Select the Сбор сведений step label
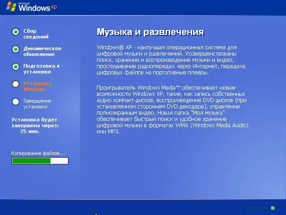286x215 pixels. tap(36, 34)
